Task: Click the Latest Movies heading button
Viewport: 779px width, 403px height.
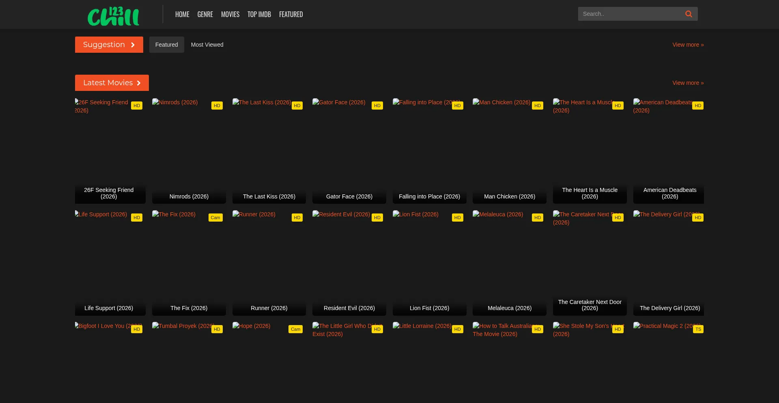Action: [112, 83]
